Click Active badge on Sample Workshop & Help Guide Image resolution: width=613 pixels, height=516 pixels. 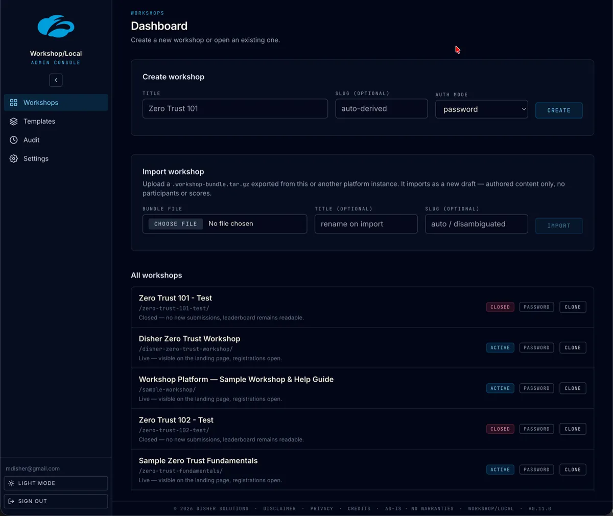(500, 388)
